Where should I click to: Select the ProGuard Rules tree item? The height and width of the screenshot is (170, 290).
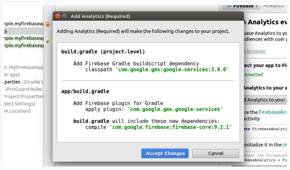[x=24, y=89]
